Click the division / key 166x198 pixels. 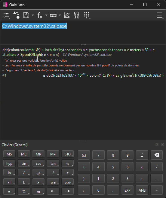pyautogui.click(x=157, y=167)
